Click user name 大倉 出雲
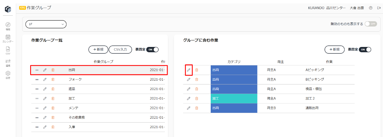The image size is (383, 137). coord(357,8)
